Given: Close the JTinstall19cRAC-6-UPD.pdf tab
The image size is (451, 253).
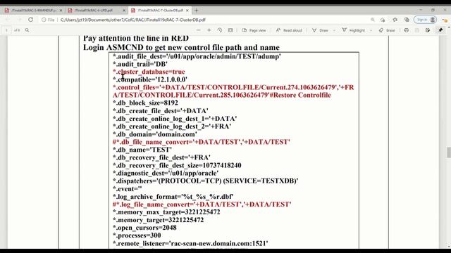Looking at the screenshot, I should tap(124, 11).
